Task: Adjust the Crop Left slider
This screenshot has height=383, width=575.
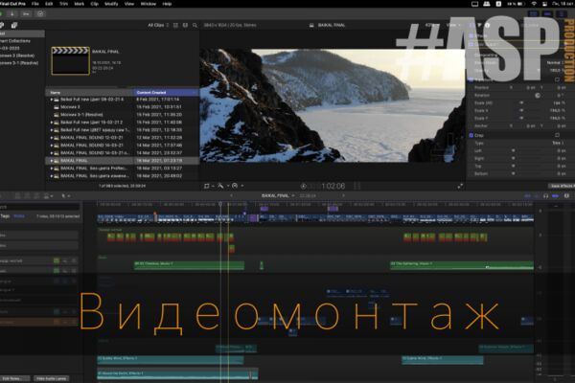Action: tap(514, 150)
